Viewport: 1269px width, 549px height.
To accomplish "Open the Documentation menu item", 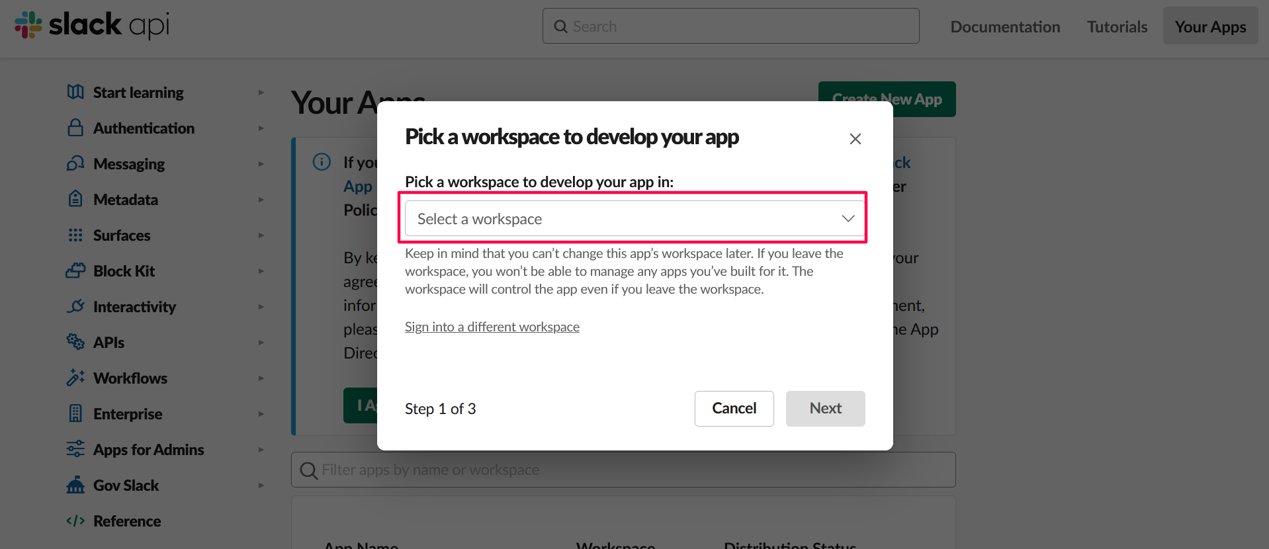I will pyautogui.click(x=1004, y=26).
